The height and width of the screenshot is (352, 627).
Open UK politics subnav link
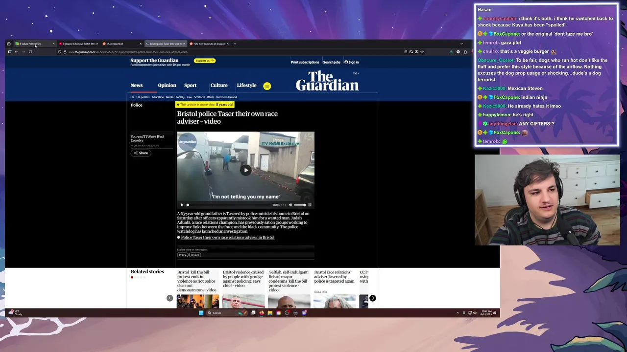[x=143, y=97]
